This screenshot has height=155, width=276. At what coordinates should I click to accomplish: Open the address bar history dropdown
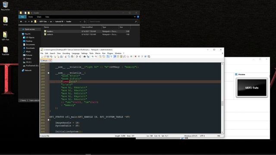click(x=80, y=22)
